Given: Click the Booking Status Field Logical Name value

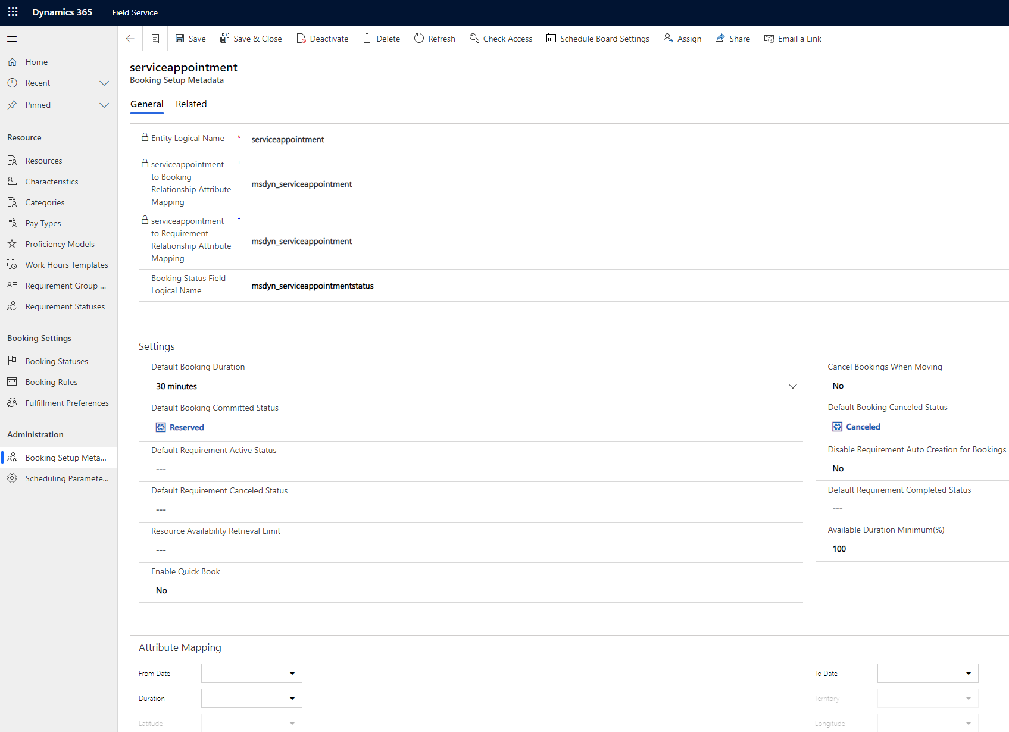Looking at the screenshot, I should tap(313, 286).
